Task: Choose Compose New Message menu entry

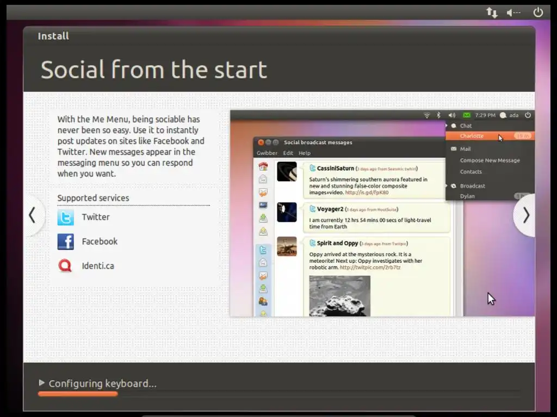Action: 490,160
